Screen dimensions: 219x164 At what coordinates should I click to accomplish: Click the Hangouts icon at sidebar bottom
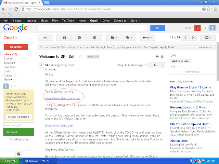pyautogui.click(x=19, y=154)
